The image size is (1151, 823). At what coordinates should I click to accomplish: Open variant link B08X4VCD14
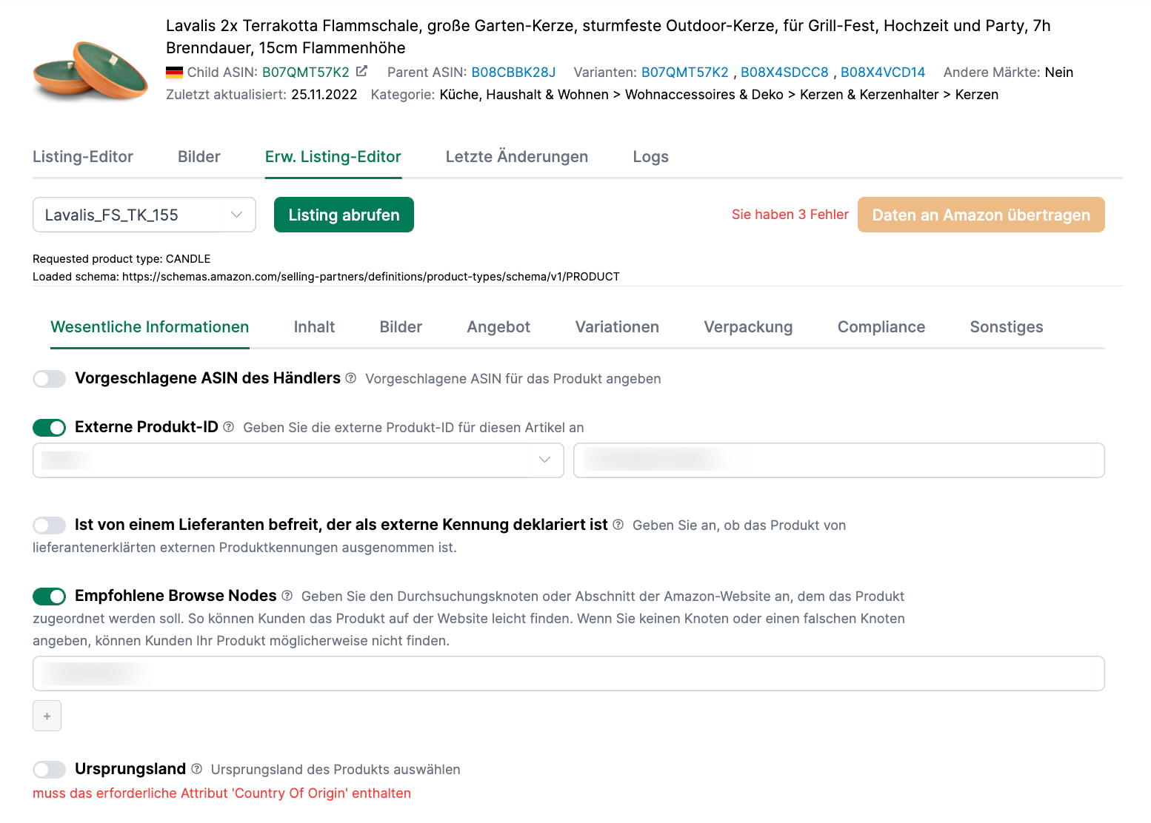pos(883,73)
